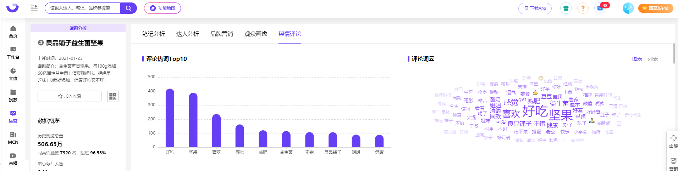Click the 下载App button
Image resolution: width=678 pixels, height=171 pixels.
[x=535, y=8]
